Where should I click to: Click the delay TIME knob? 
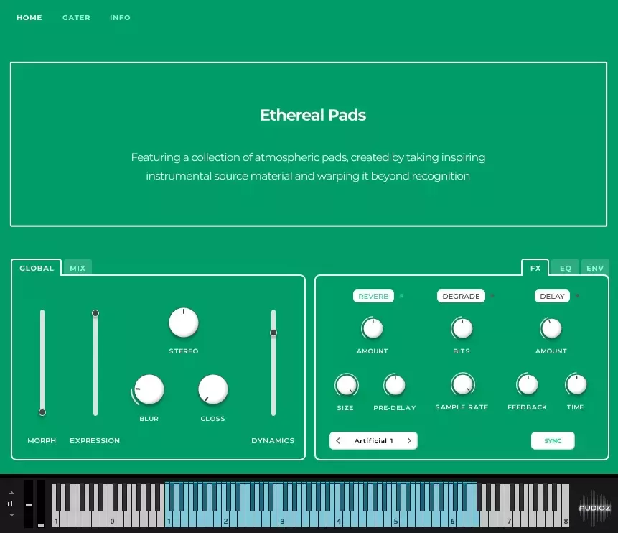[576, 384]
